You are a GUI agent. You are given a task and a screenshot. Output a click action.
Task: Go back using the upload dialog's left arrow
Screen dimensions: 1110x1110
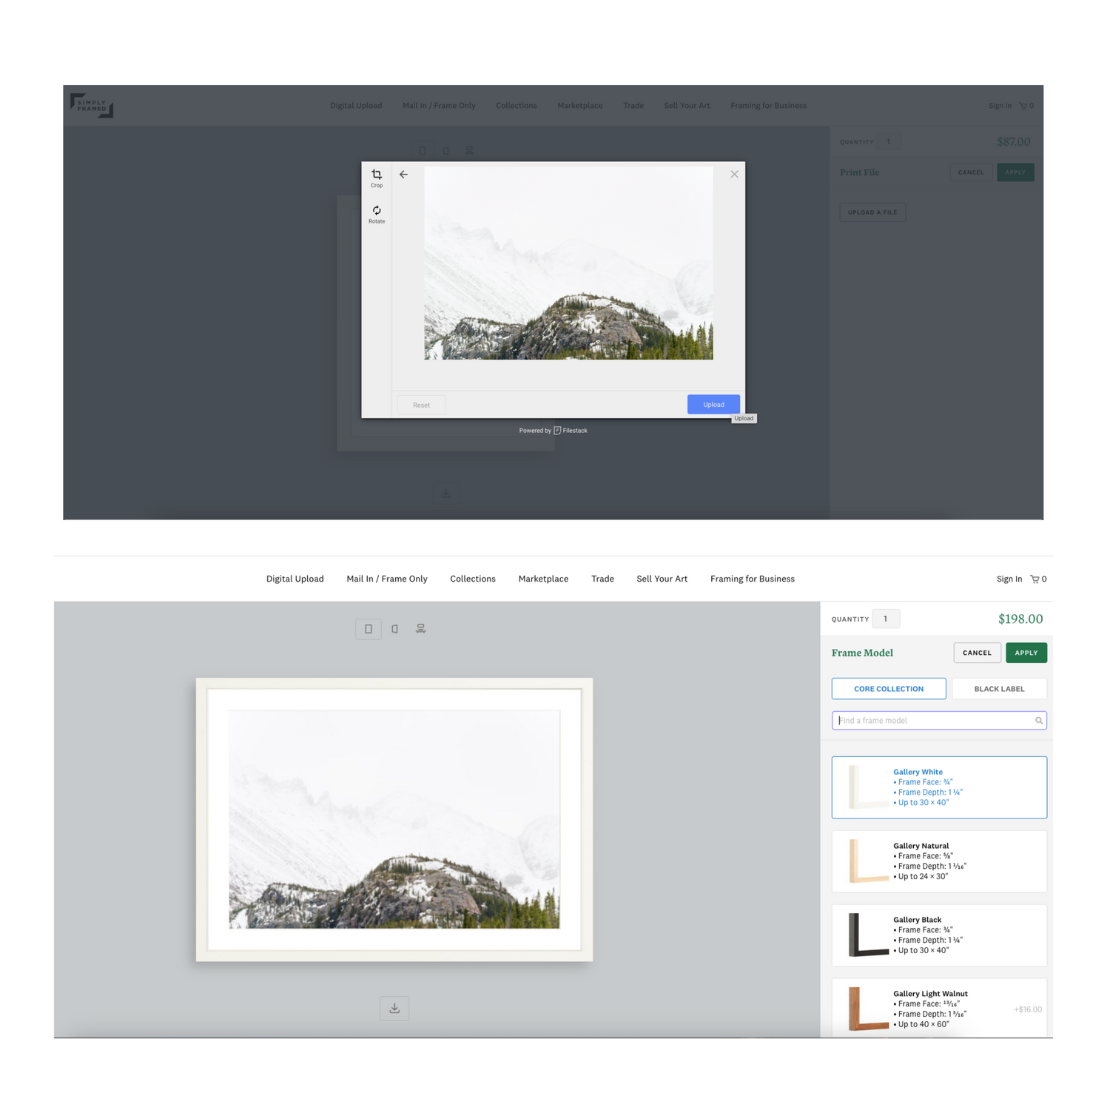403,175
